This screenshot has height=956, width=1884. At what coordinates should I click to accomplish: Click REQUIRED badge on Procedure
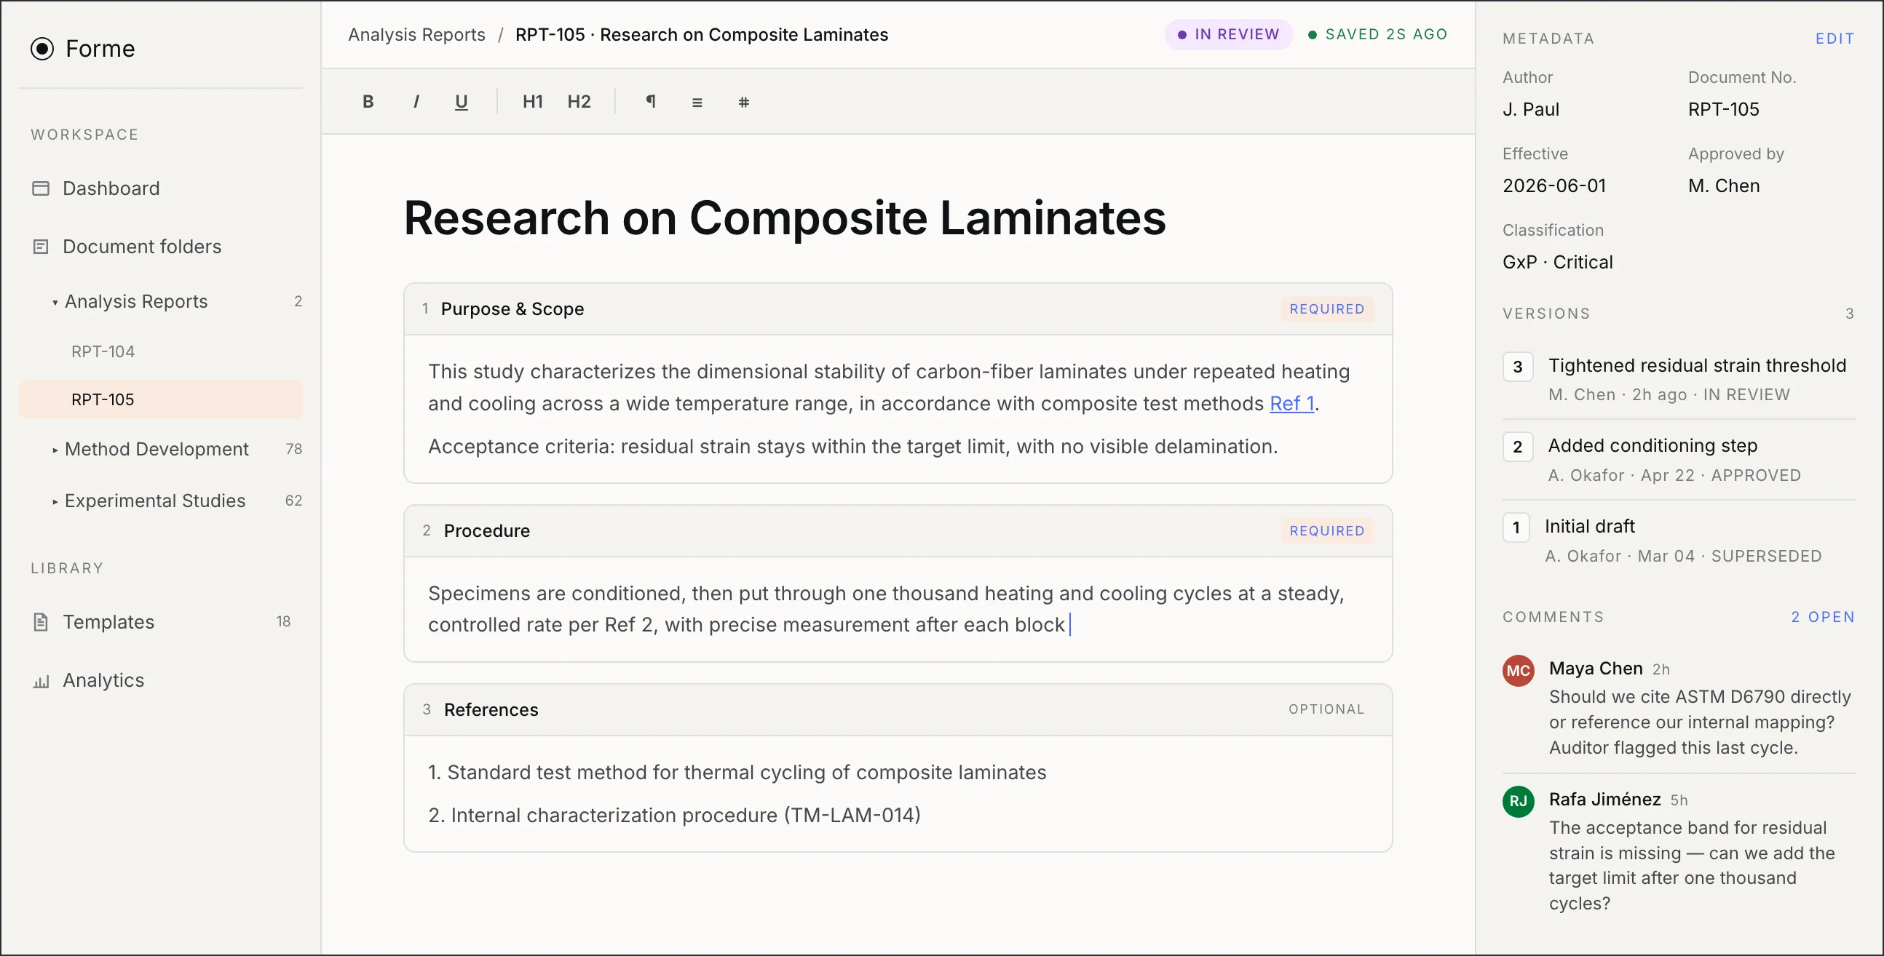point(1326,530)
